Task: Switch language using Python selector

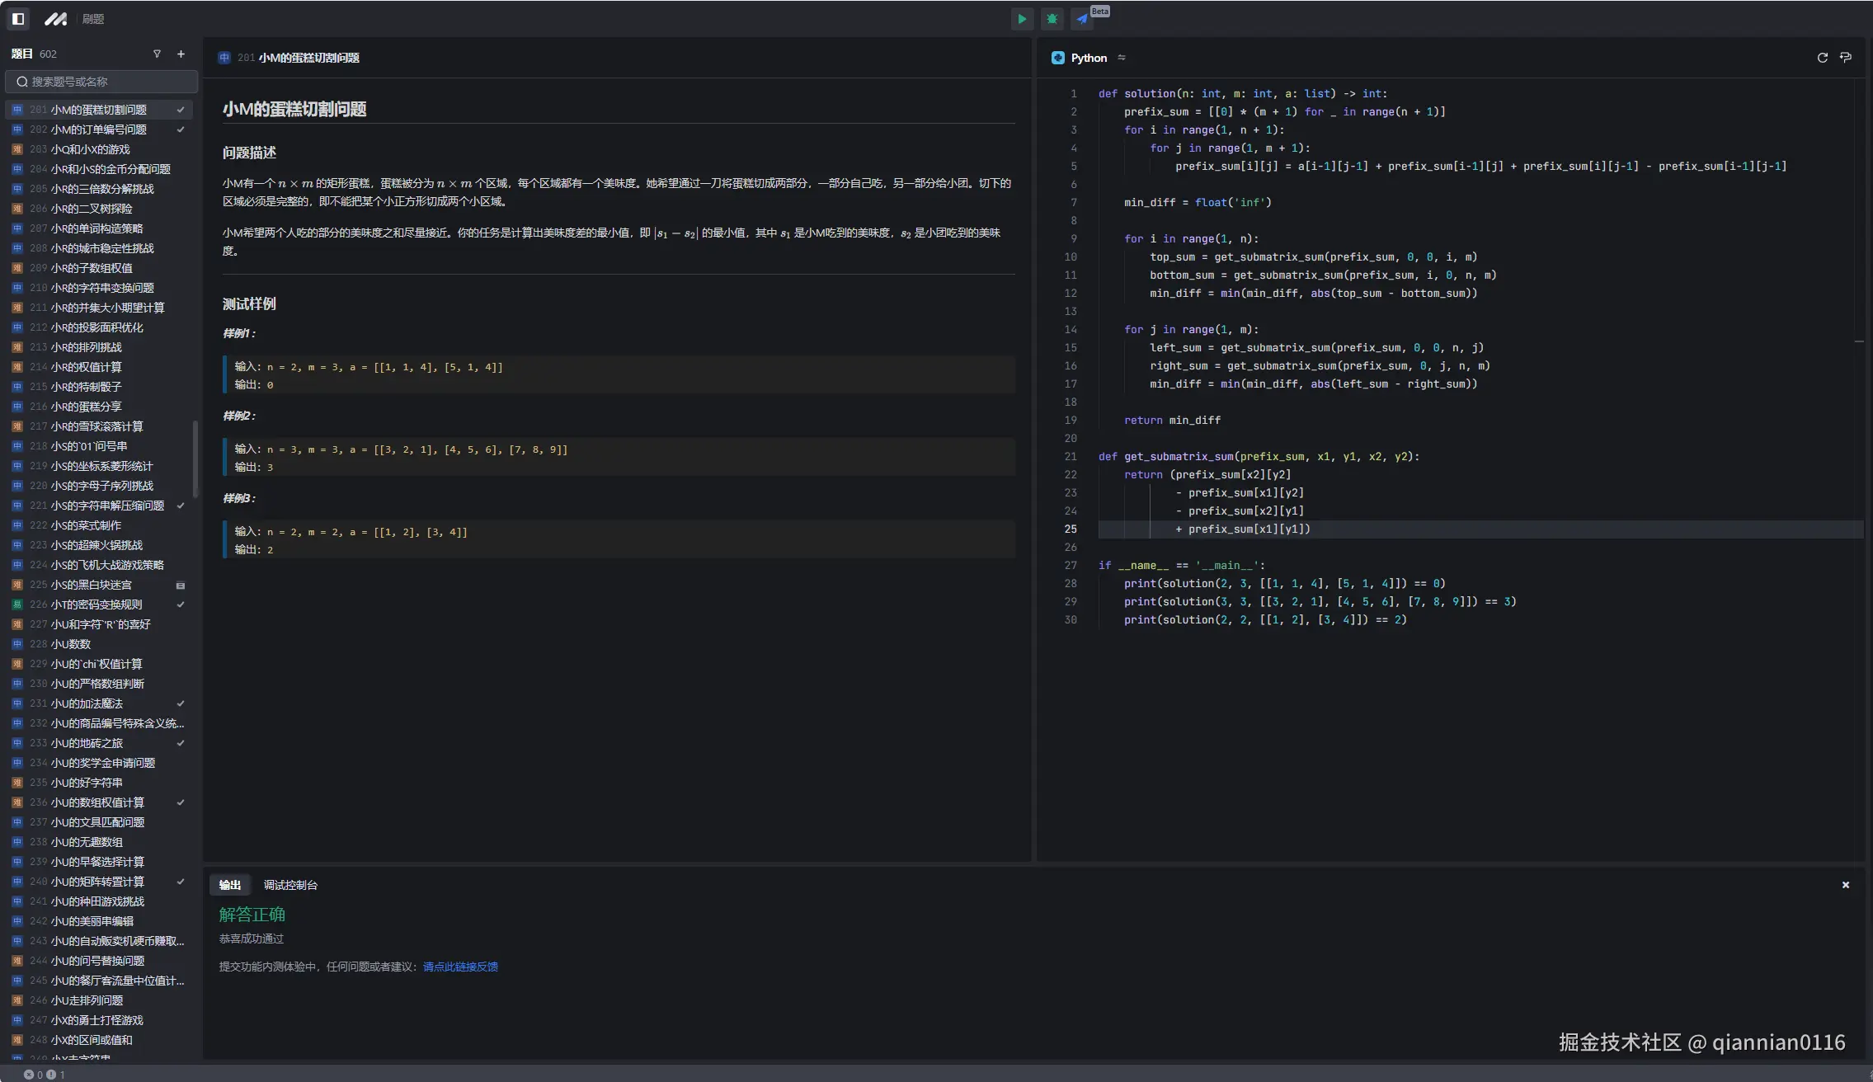Action: click(1088, 58)
